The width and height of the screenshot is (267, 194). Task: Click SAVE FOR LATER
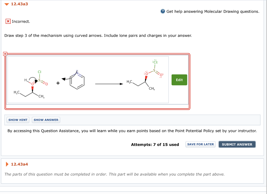point(200,144)
